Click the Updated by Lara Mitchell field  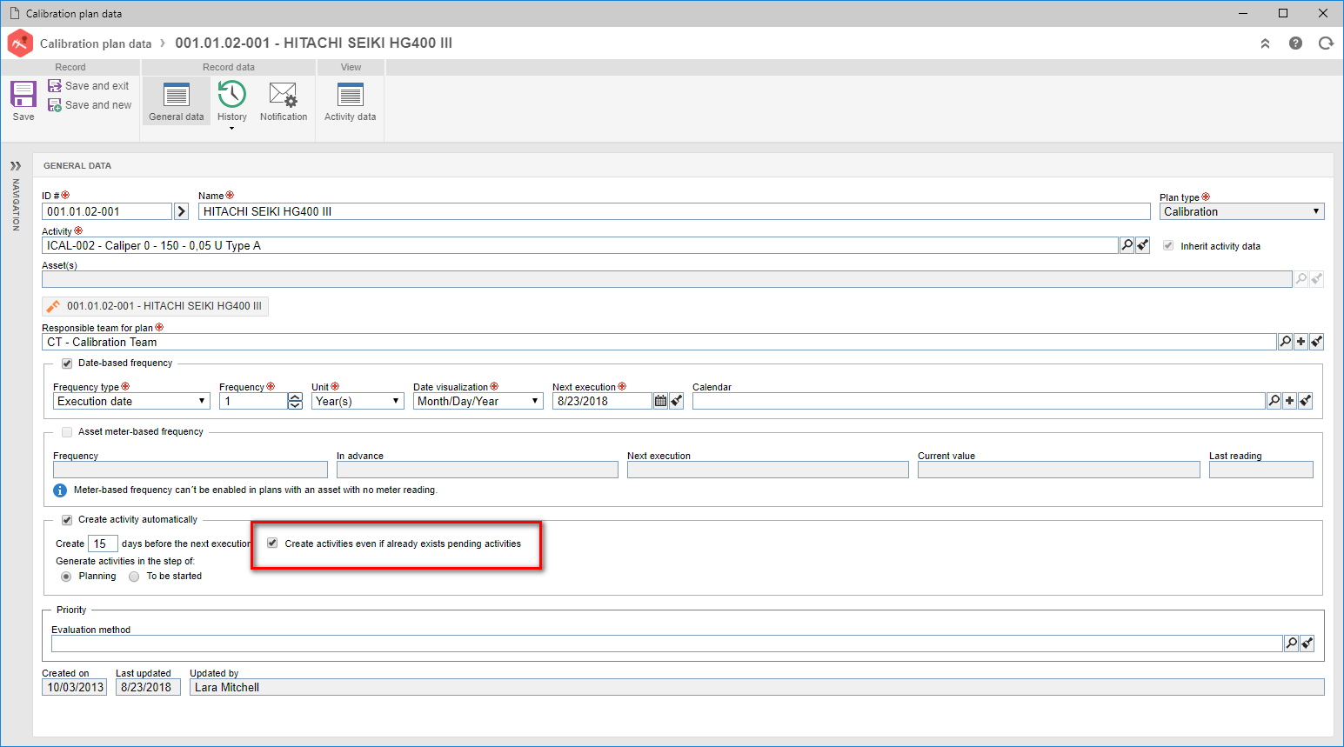click(x=757, y=687)
